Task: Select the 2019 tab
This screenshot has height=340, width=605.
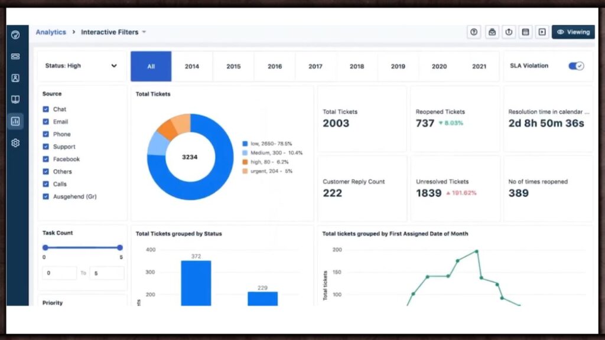Action: point(398,66)
